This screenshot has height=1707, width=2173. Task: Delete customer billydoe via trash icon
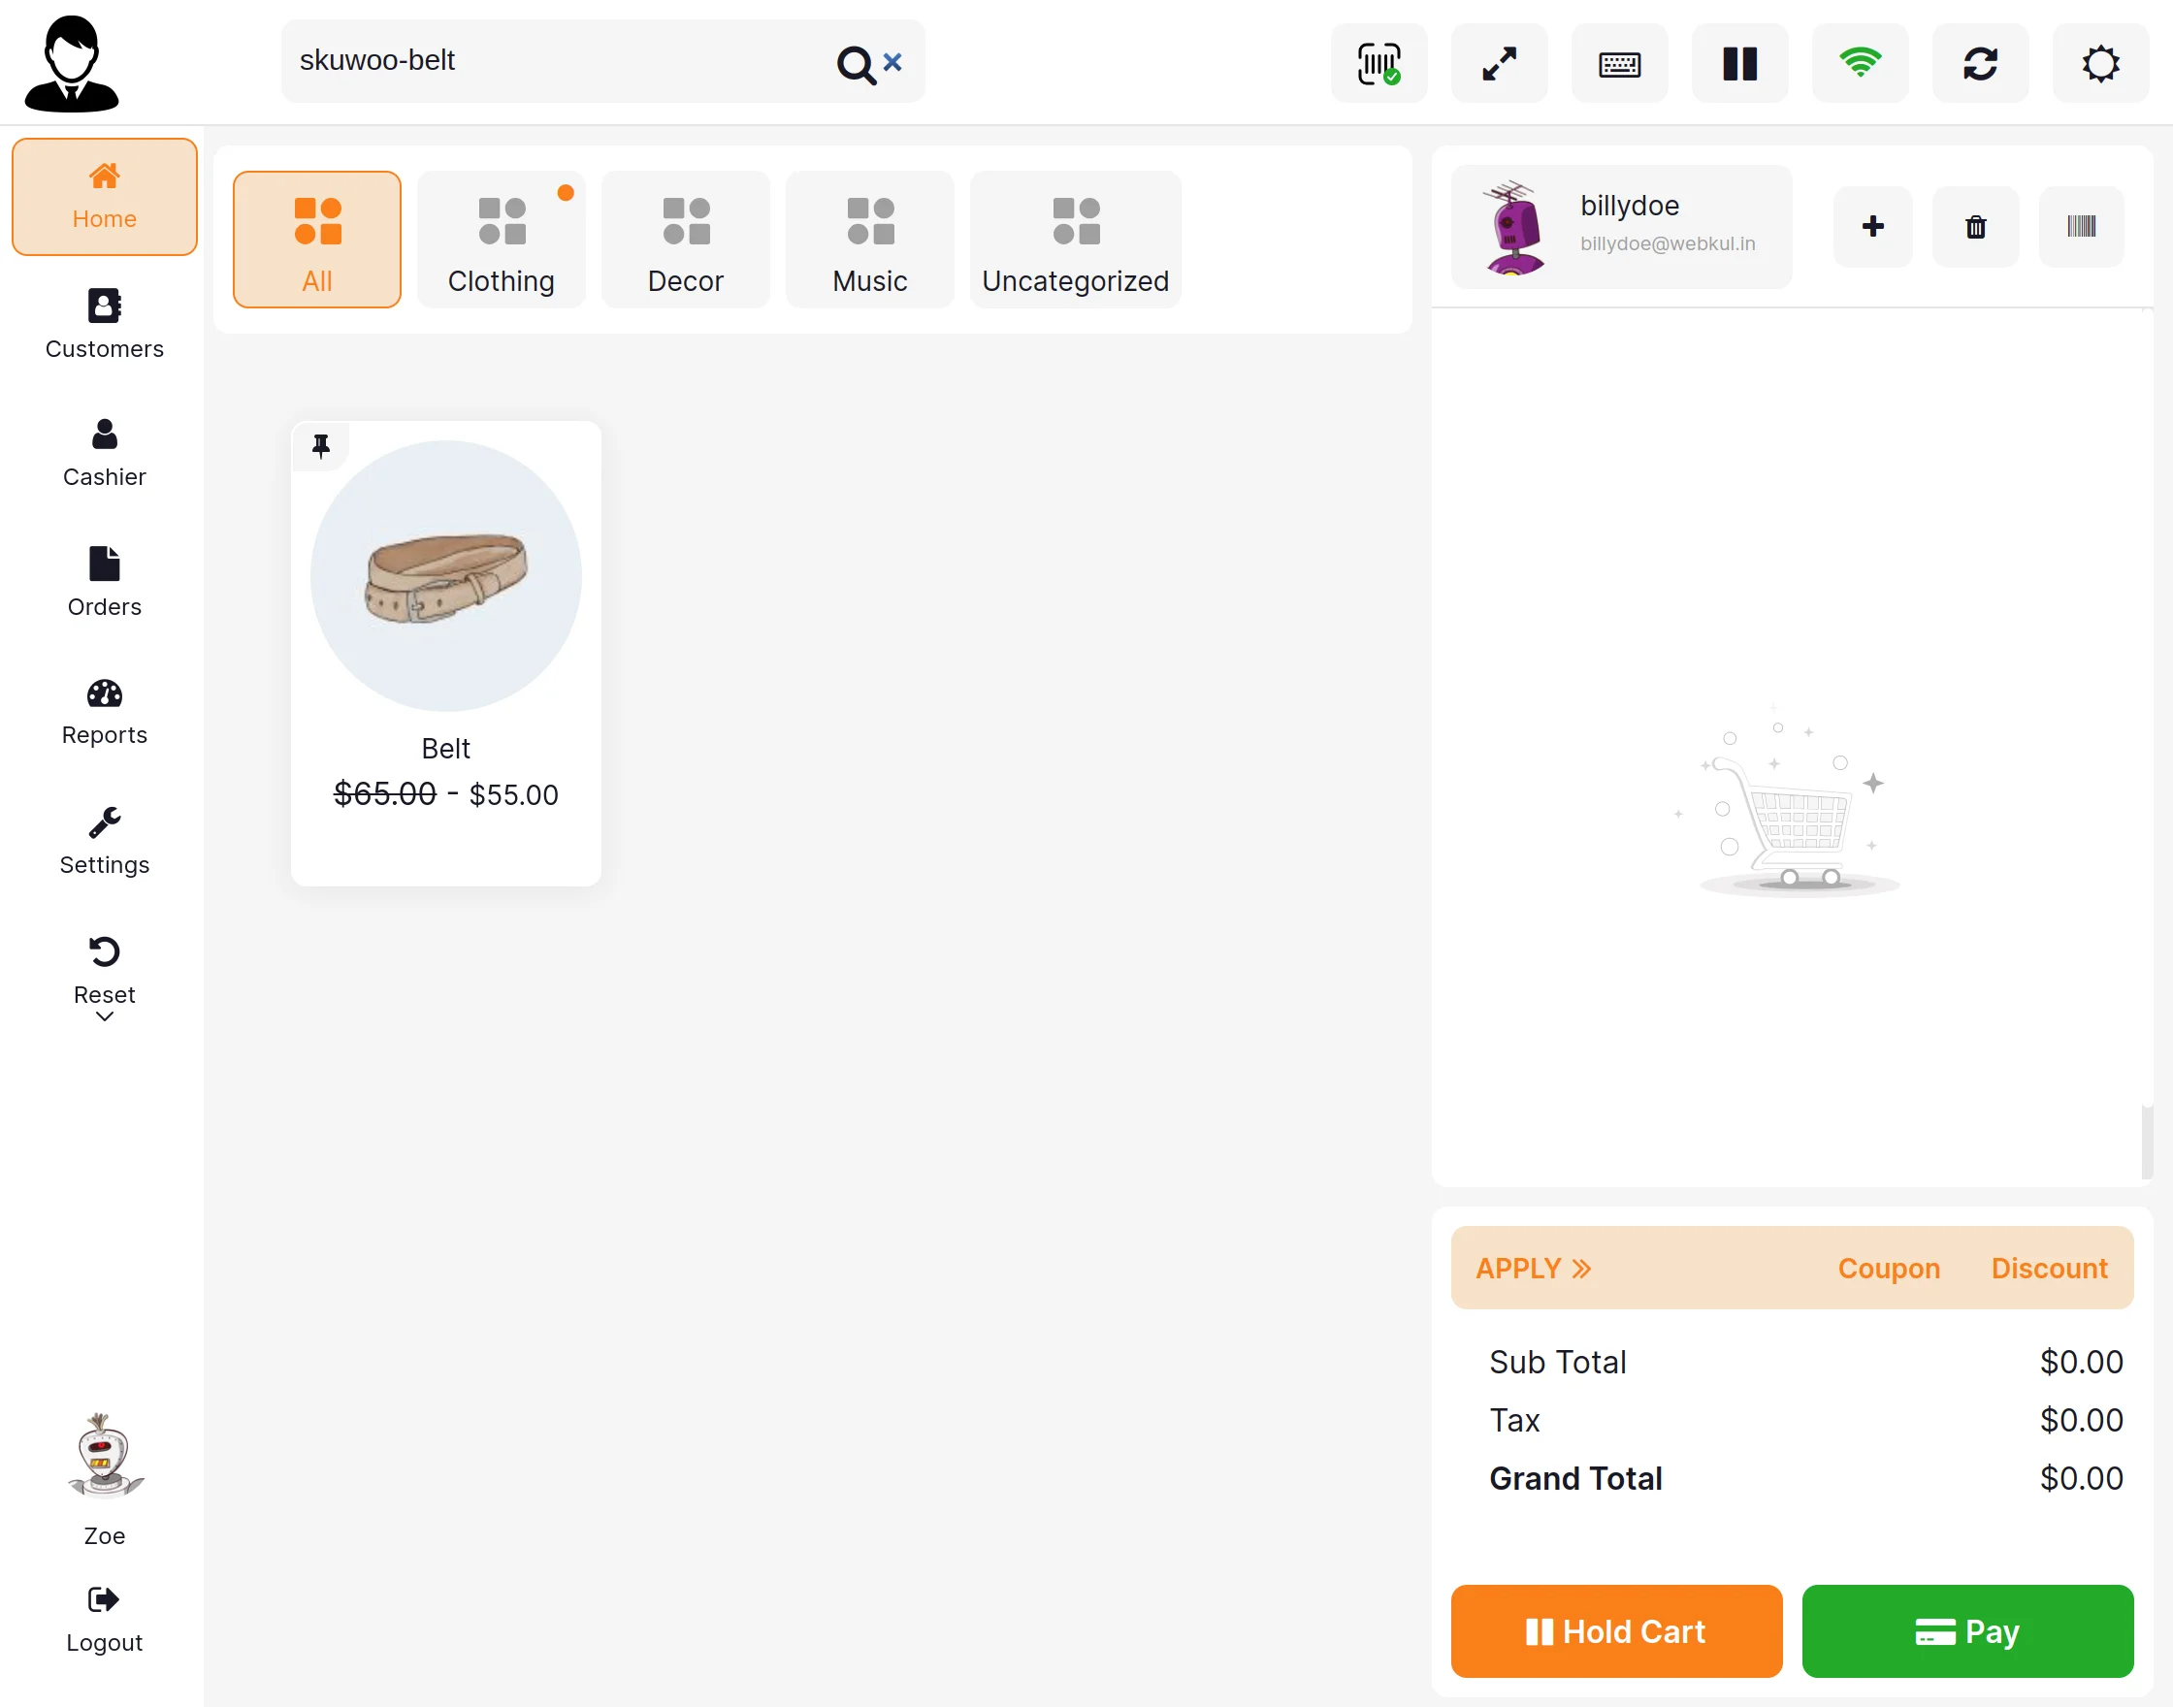(1976, 227)
